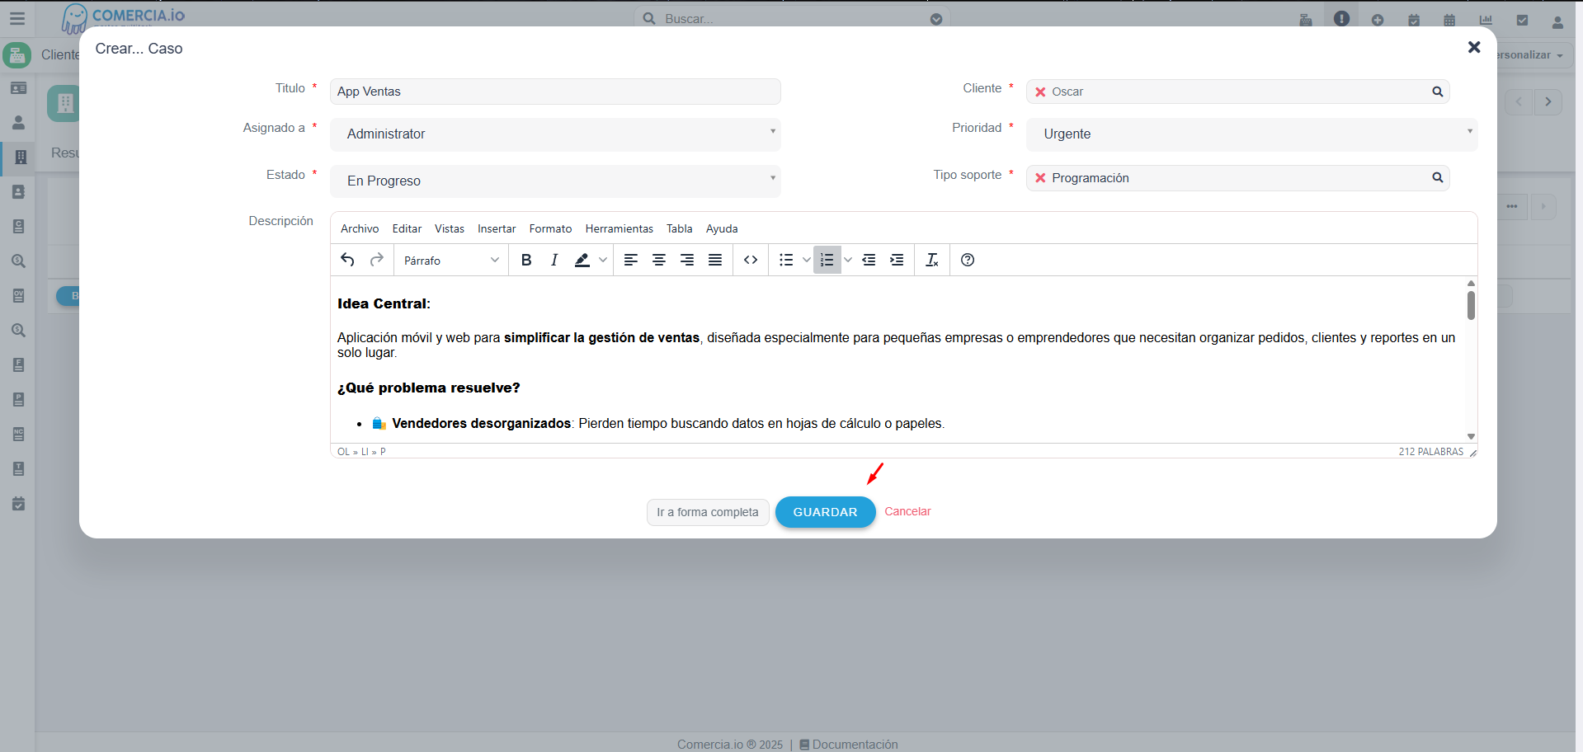Justify the text
Screen dimensions: 1583x752
pyautogui.click(x=715, y=260)
